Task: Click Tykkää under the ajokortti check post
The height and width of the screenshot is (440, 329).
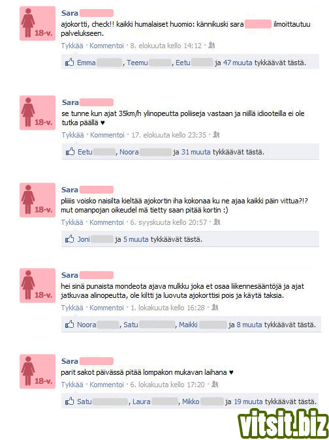Action: point(72,46)
